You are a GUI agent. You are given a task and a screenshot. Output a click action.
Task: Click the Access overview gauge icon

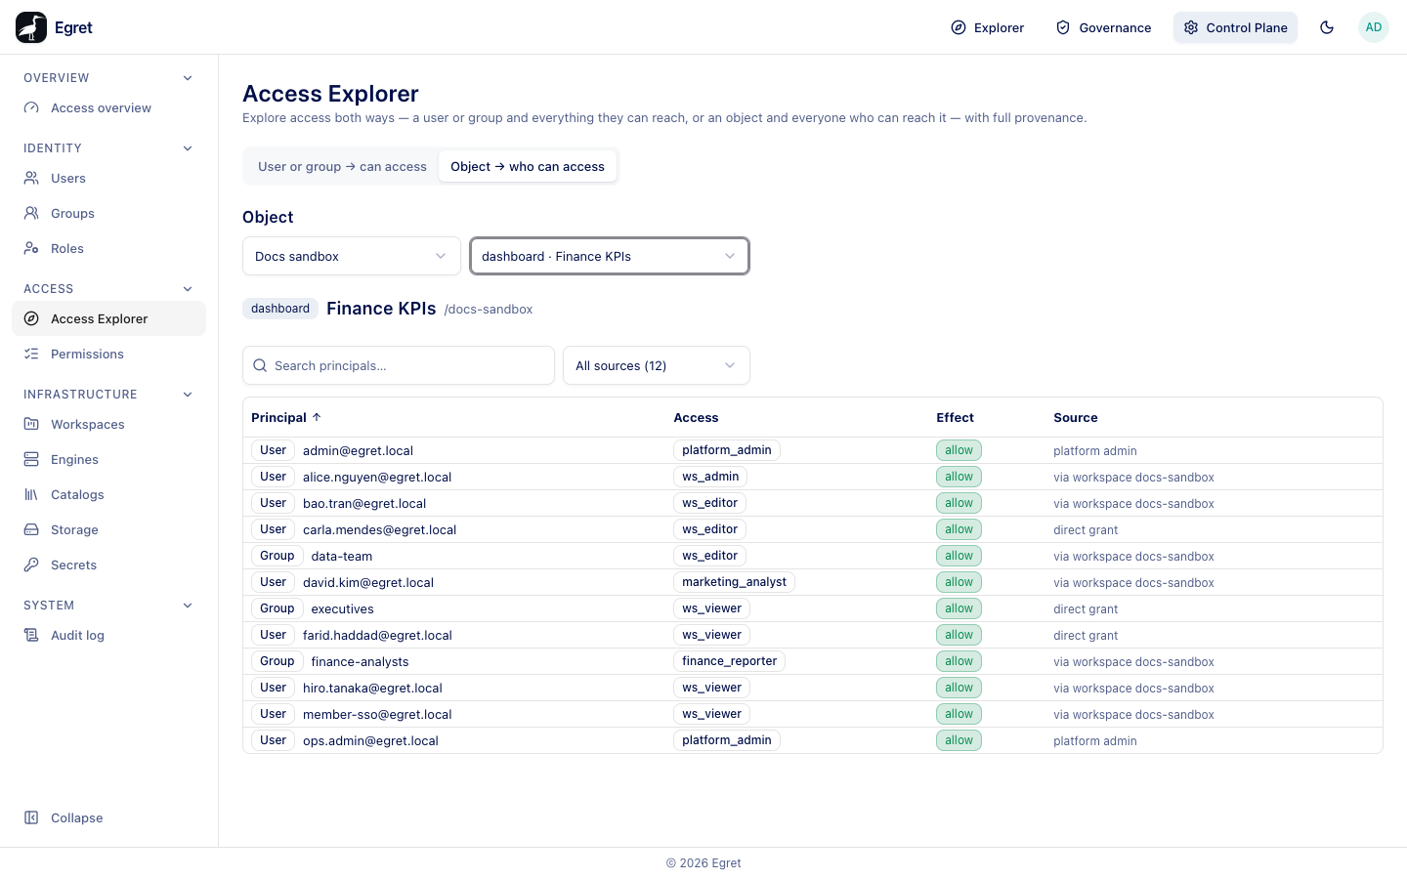coord(31,108)
